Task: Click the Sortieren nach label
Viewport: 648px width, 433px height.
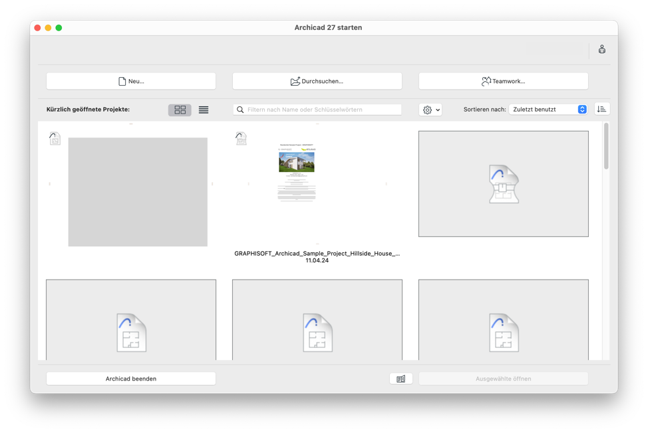Action: [x=484, y=110]
